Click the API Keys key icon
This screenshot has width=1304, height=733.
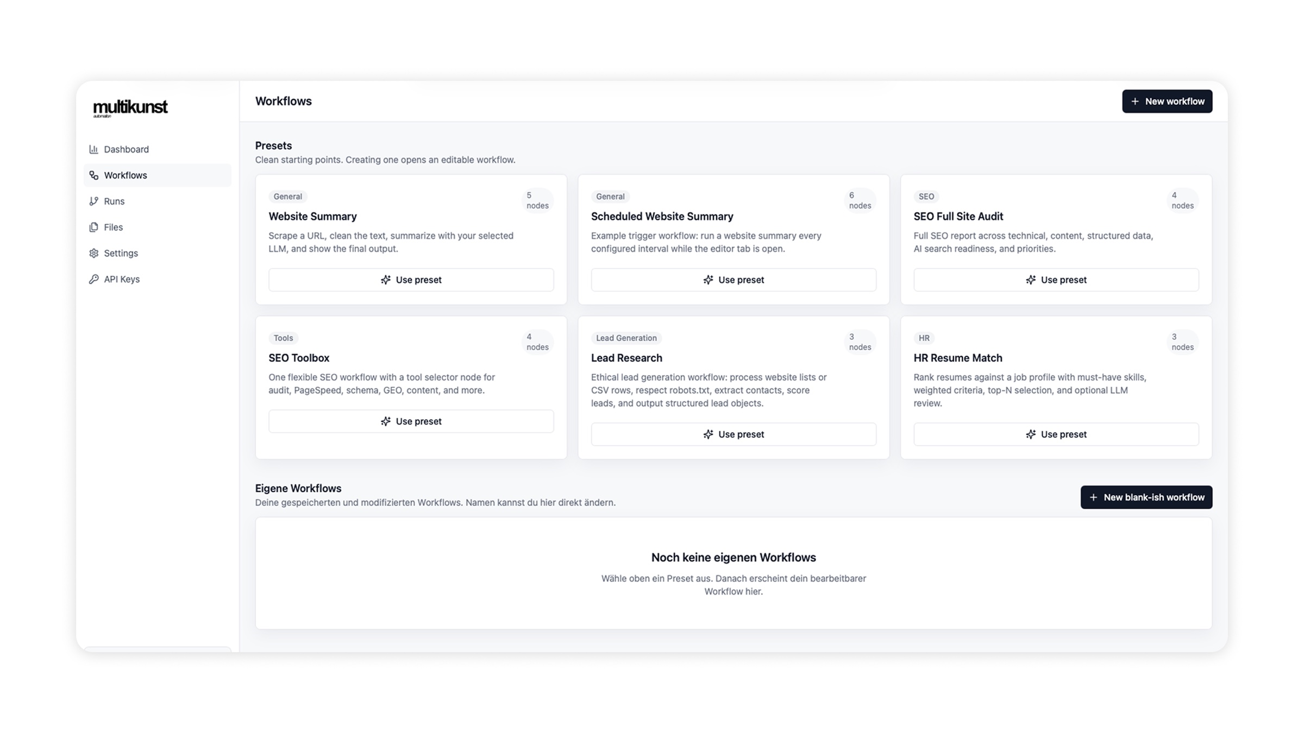[x=93, y=279]
